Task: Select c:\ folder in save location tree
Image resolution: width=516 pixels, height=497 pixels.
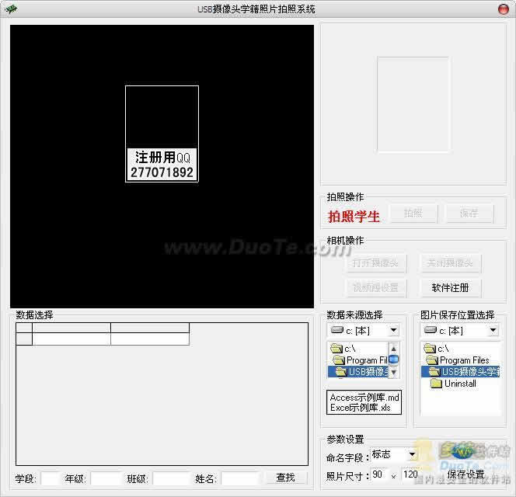Action: (x=437, y=349)
